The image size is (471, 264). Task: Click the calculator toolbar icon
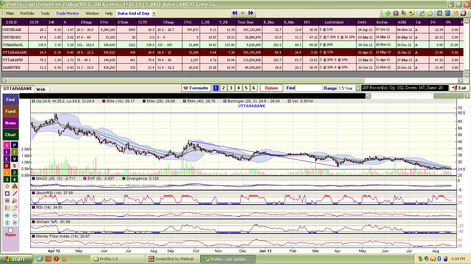click(447, 13)
